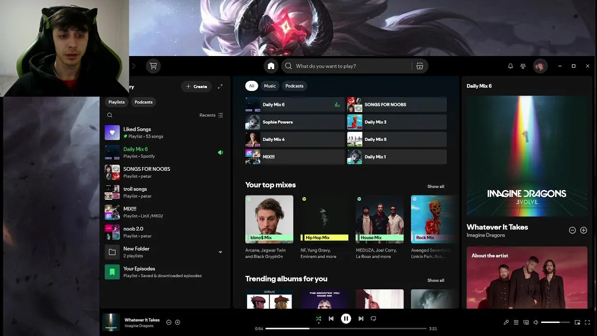Open Liked Songs playlist
Viewport: 597px width, 336px height.
pyautogui.click(x=164, y=133)
